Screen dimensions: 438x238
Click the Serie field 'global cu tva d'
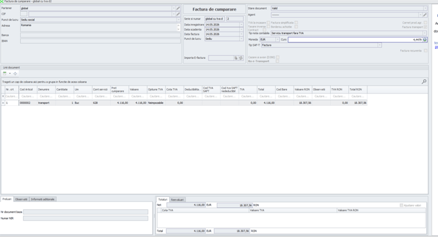214,19
